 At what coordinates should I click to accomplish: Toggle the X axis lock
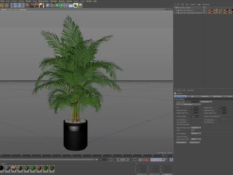[x=13, y=5]
